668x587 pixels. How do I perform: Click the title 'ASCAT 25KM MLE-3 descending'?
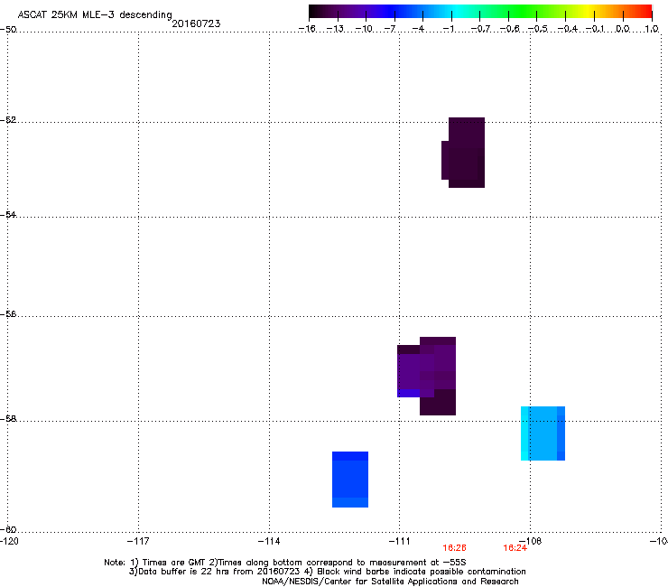coord(95,14)
